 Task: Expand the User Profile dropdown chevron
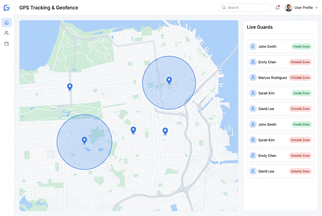click(316, 8)
